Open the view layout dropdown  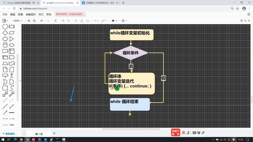pyautogui.click(x=5, y=21)
